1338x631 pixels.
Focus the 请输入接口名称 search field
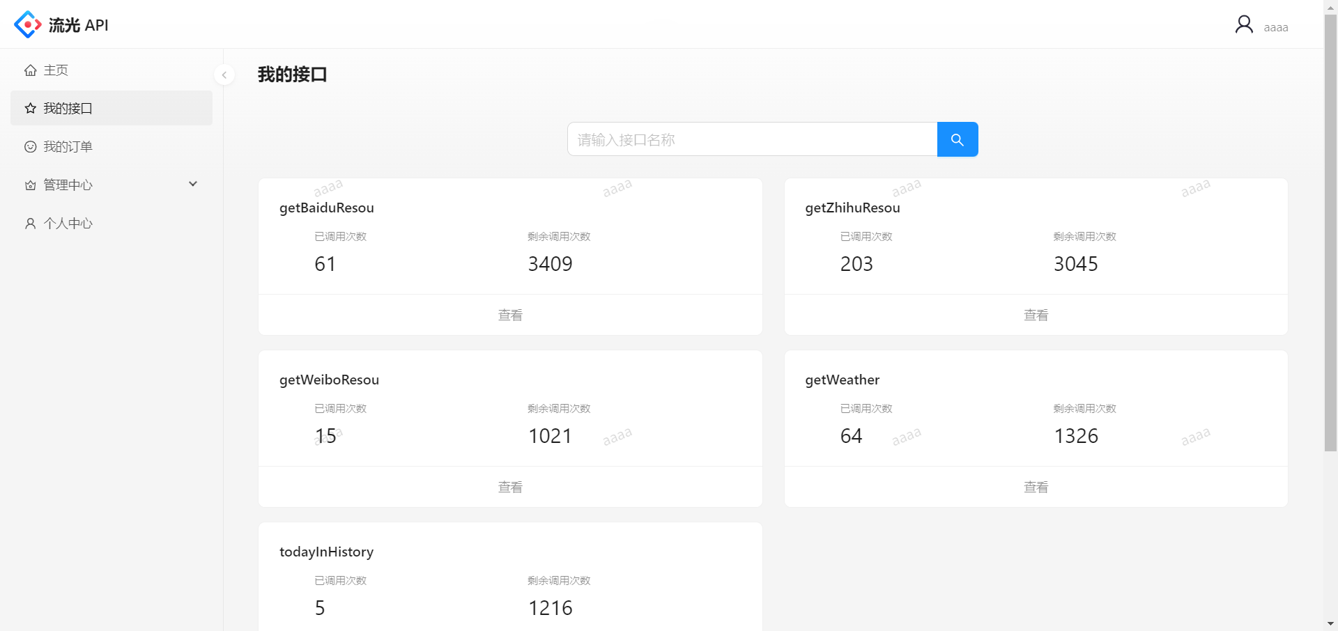753,139
